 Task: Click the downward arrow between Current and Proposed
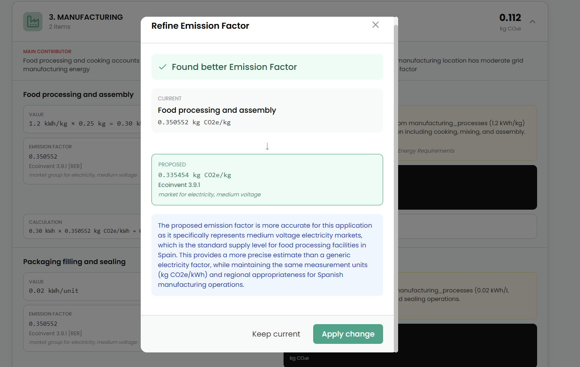click(x=267, y=146)
